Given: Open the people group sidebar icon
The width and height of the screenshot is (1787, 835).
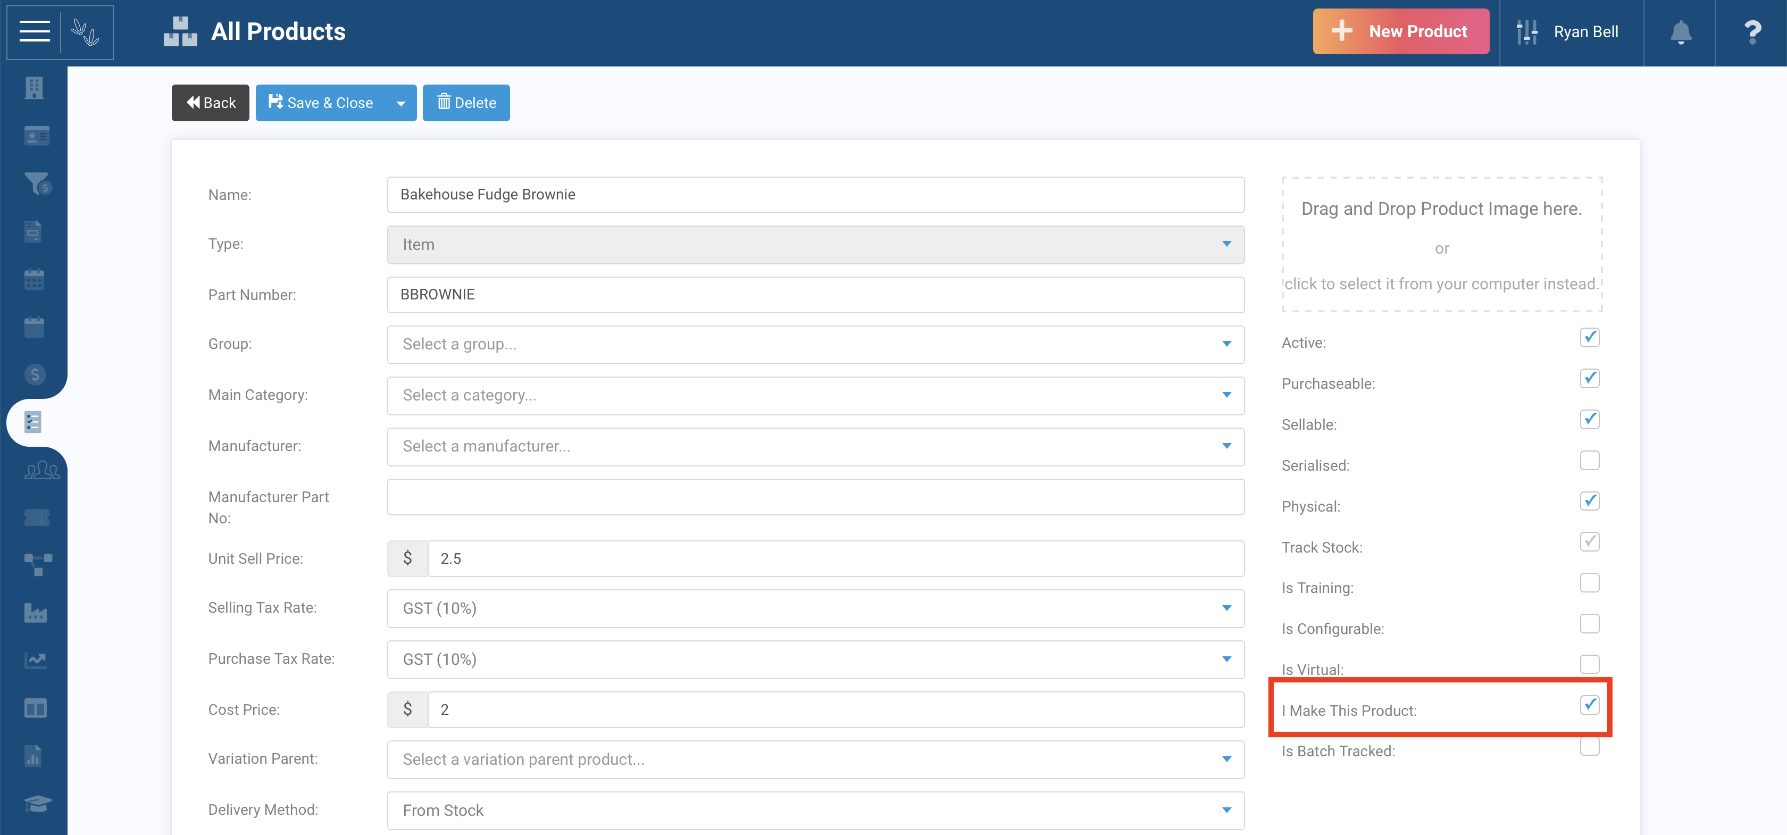Looking at the screenshot, I should click(41, 470).
